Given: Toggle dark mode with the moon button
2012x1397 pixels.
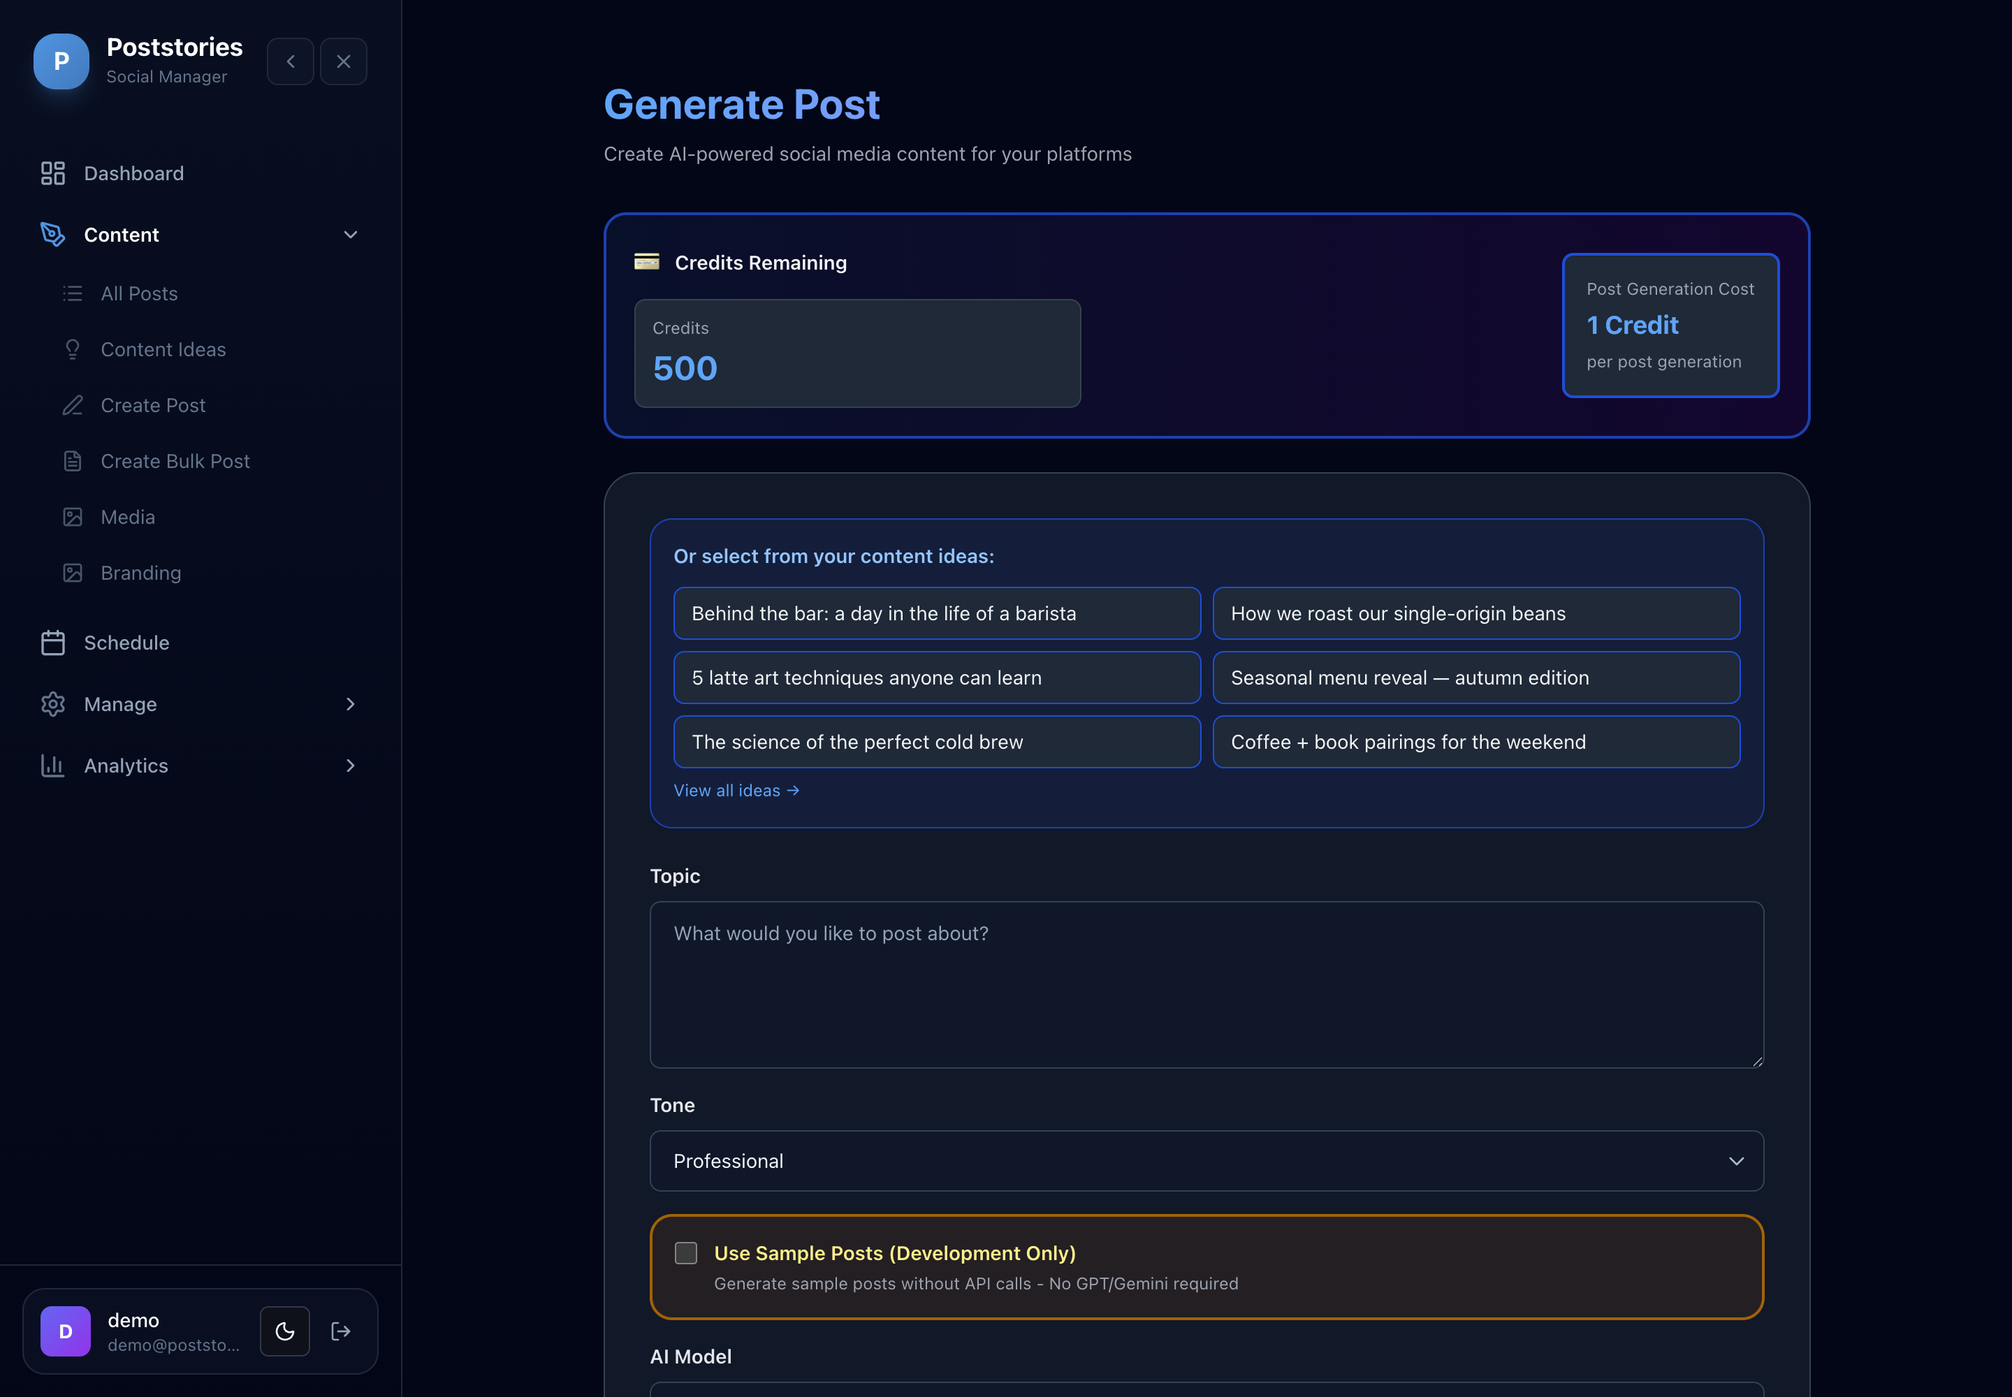Looking at the screenshot, I should click(x=284, y=1331).
